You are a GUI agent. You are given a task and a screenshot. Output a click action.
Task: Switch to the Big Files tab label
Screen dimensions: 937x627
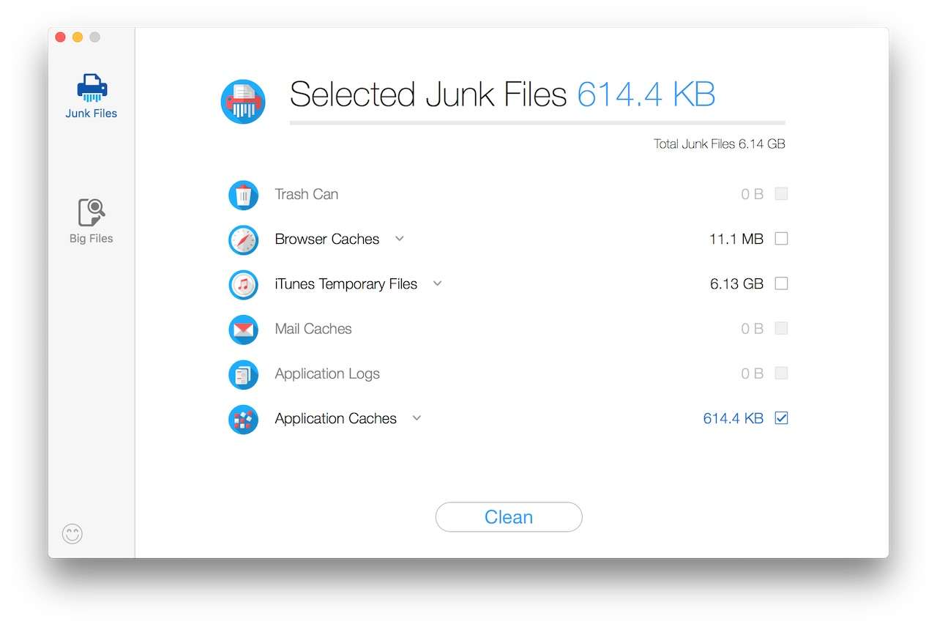(x=92, y=239)
